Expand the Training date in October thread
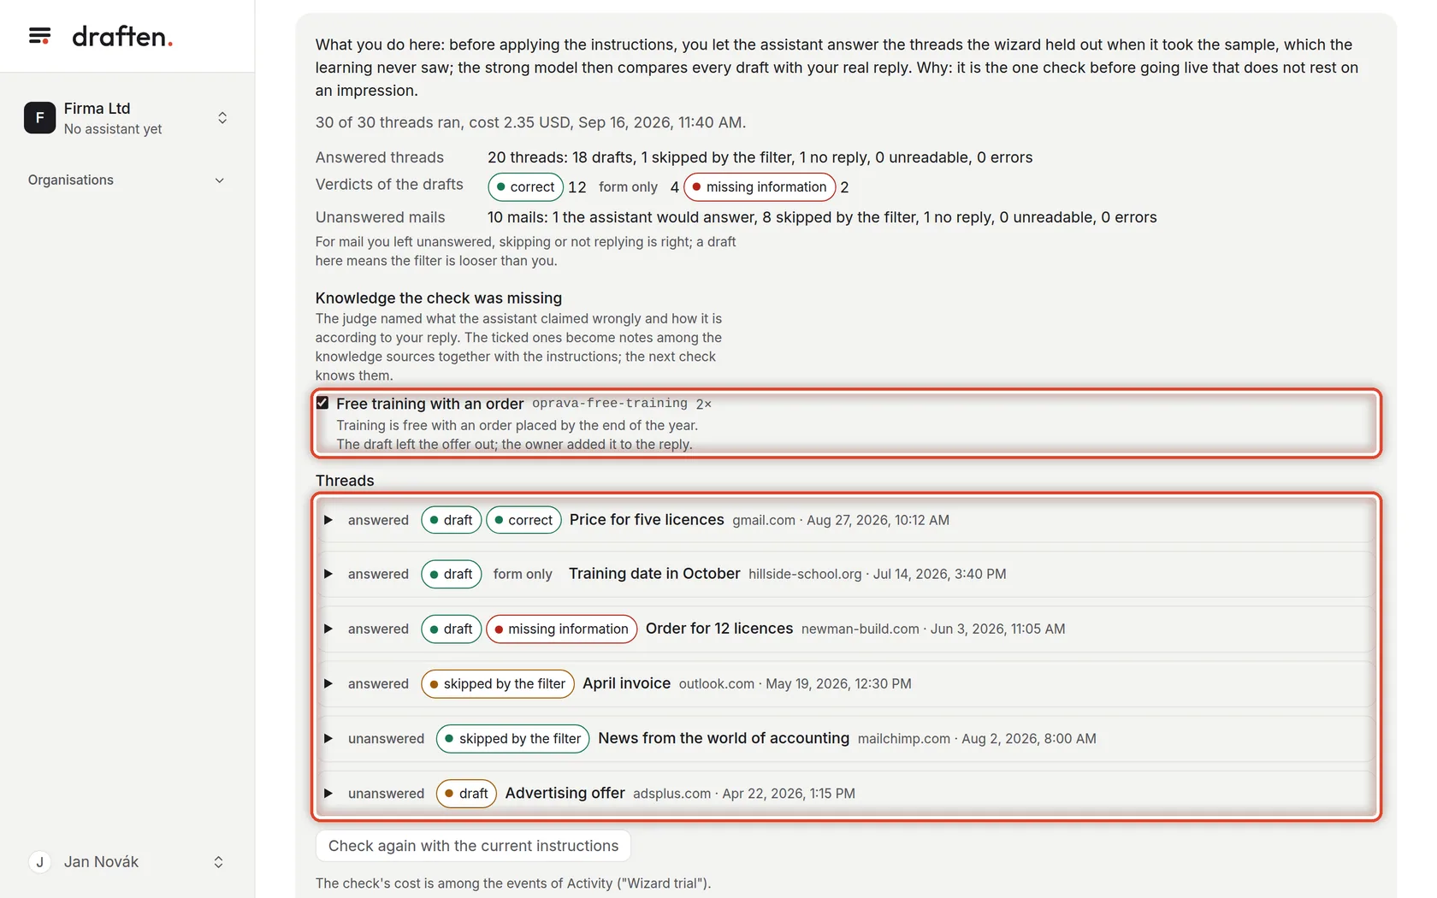 328,574
